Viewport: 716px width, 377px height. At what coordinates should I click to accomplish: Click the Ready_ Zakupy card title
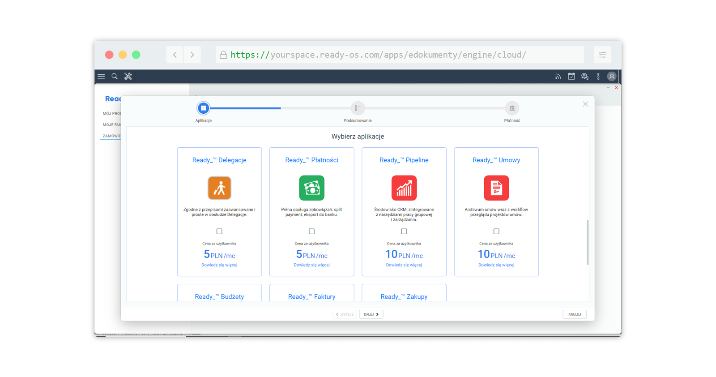tap(404, 296)
